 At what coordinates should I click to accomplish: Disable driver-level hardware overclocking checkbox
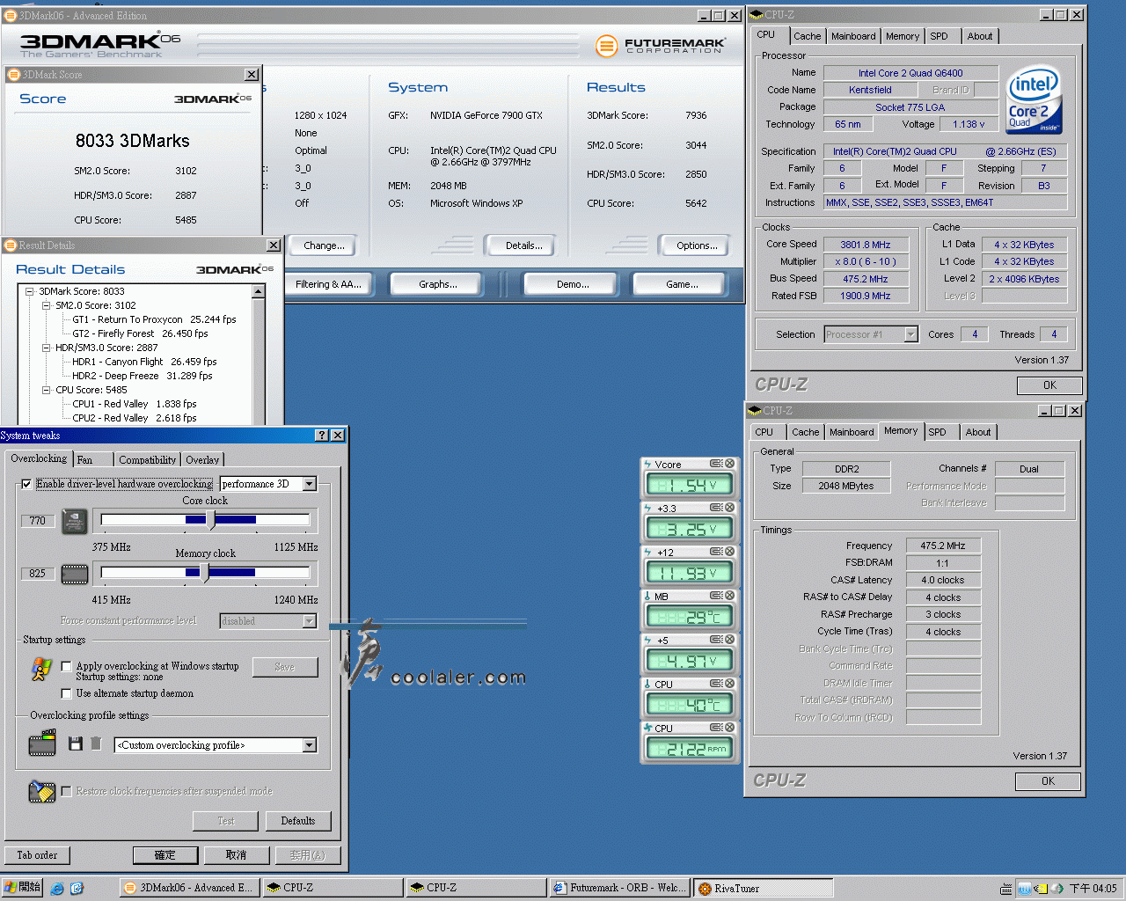click(26, 484)
